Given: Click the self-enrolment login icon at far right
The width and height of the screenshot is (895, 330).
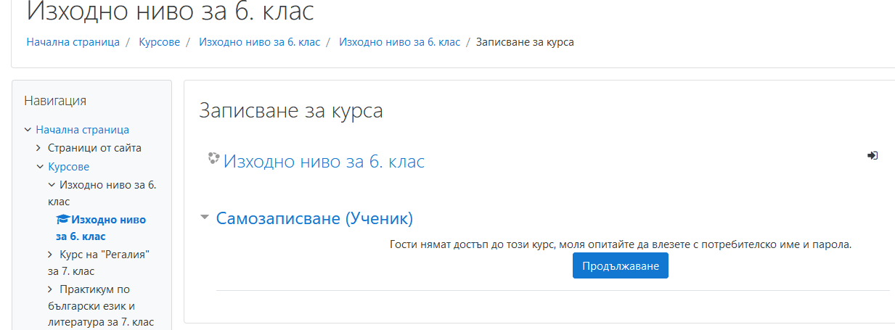Looking at the screenshot, I should pos(872,155).
